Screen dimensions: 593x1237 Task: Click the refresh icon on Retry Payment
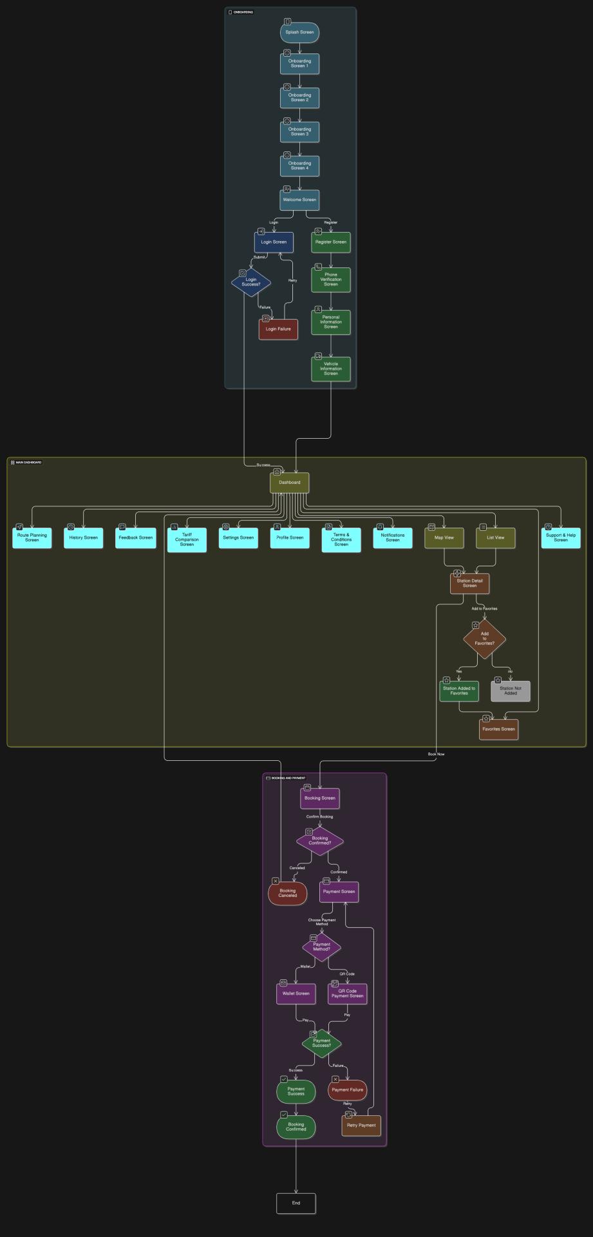pyautogui.click(x=349, y=1115)
